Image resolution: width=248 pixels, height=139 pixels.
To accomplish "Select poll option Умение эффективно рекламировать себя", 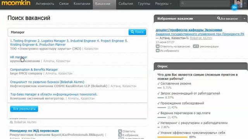I will (191, 133).
